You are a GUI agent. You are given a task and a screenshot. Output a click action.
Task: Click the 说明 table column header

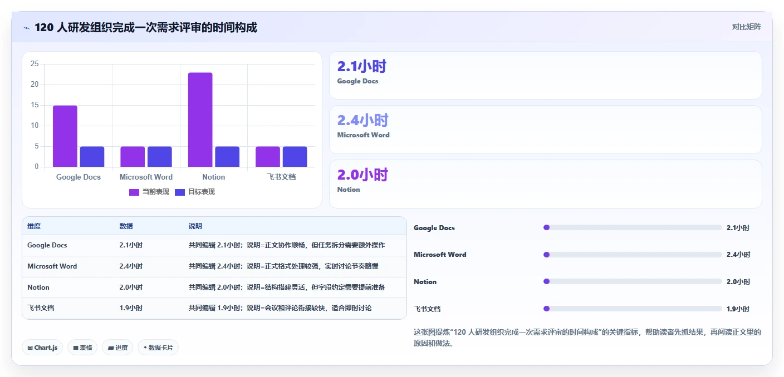[195, 226]
